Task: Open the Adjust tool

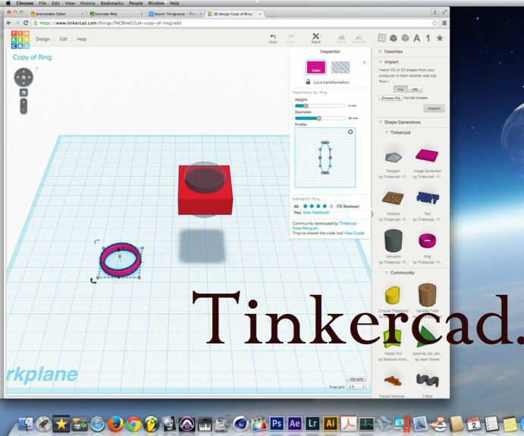Action: coord(315,38)
